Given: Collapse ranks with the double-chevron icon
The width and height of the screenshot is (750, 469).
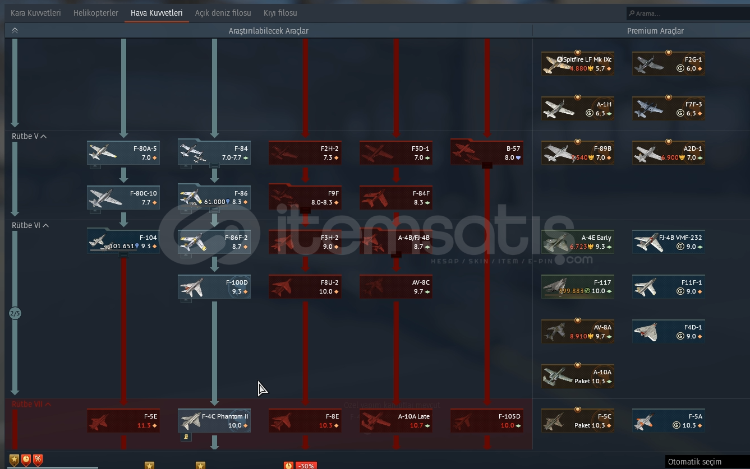Looking at the screenshot, I should tap(15, 31).
